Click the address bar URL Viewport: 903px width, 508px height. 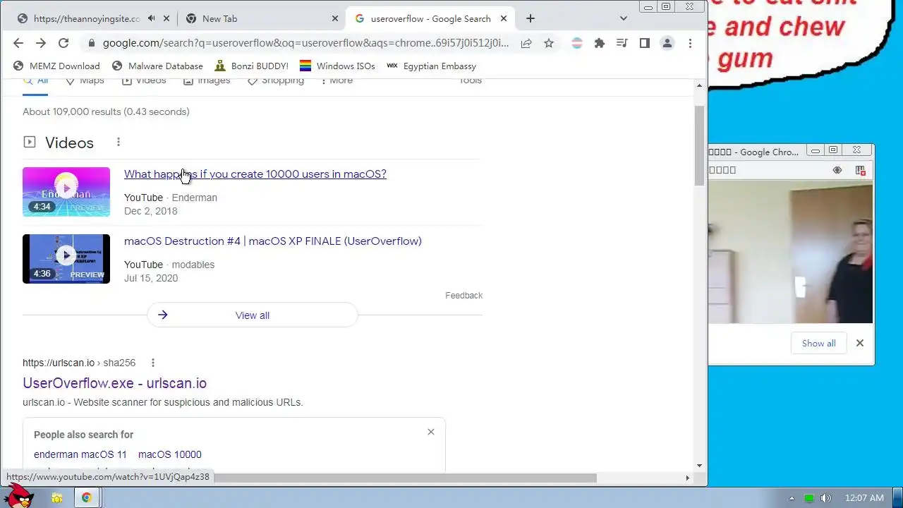coord(305,43)
